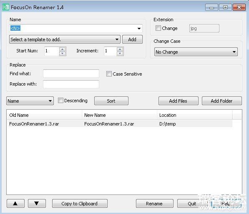The image size is (249, 214).
Task: Close the FocusOn Renamer window
Action: point(239,7)
